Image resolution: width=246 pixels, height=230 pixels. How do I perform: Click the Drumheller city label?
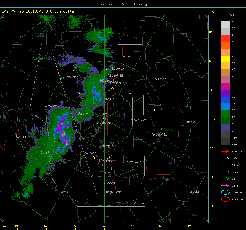(160, 135)
